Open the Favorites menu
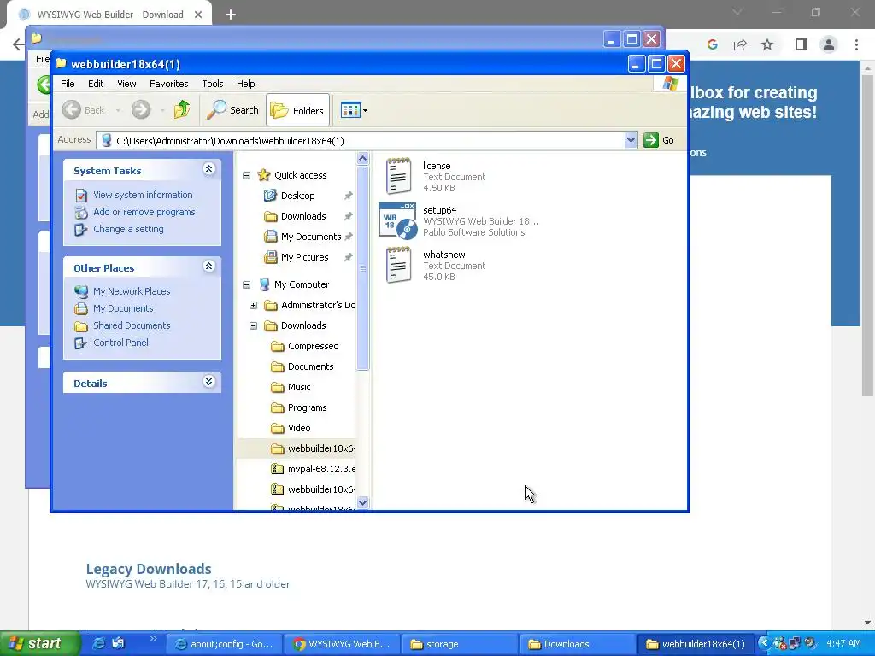Screen dimensions: 875x656 tap(168, 84)
